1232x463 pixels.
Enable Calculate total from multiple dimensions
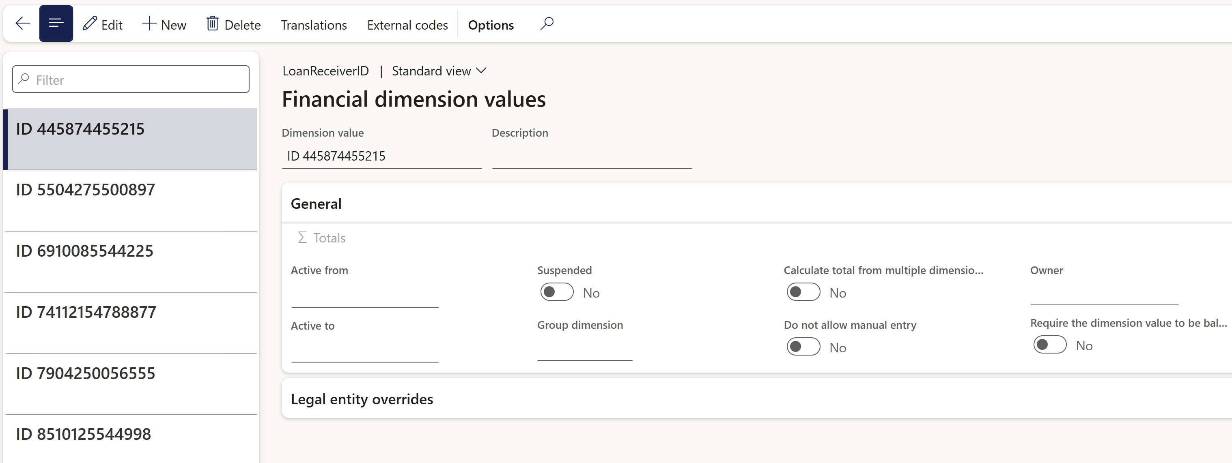pyautogui.click(x=803, y=292)
